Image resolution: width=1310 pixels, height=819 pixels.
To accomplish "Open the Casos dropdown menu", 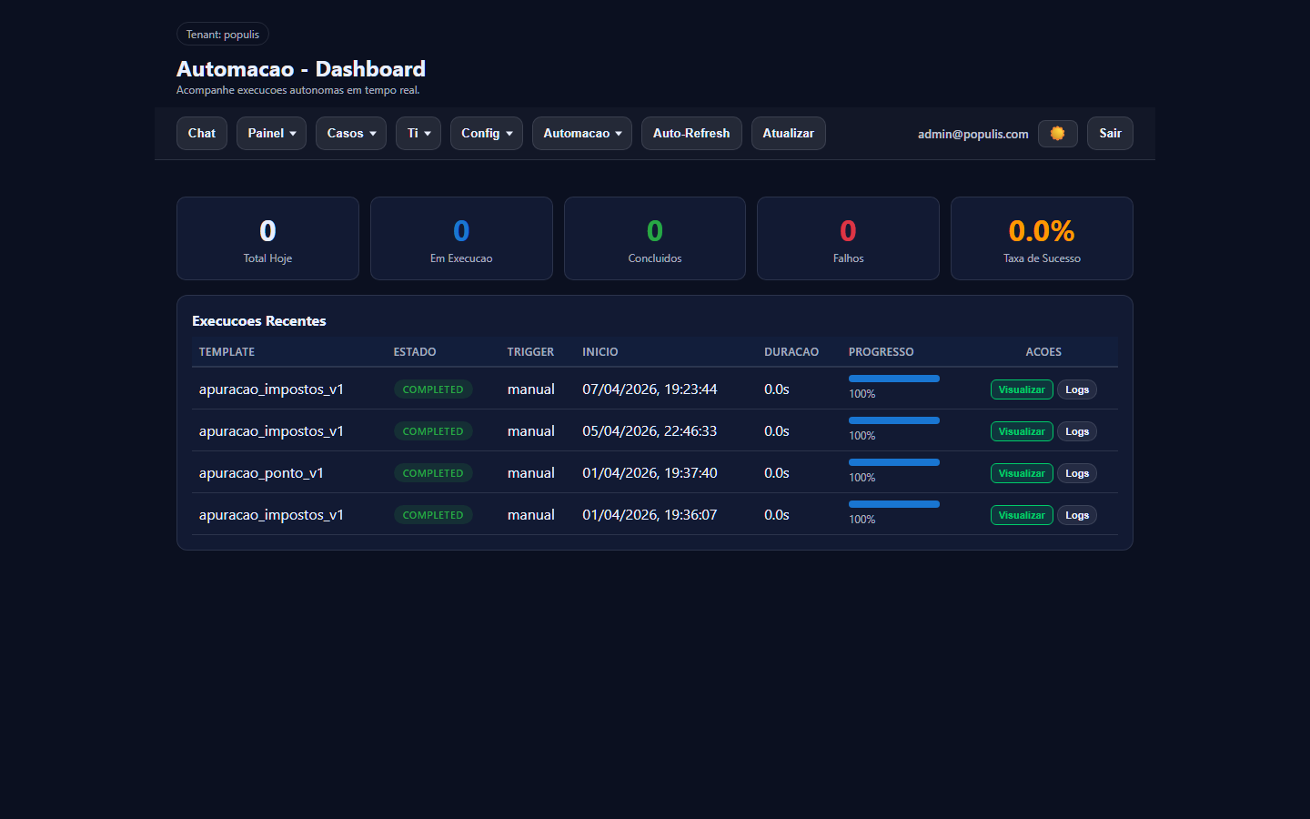I will (350, 134).
